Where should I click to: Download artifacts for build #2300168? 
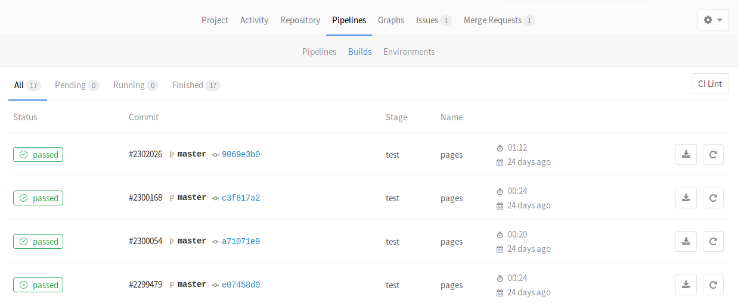[x=686, y=198]
